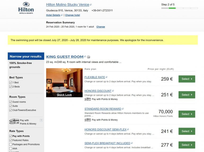The width and height of the screenshot is (204, 152).
Task: Uncheck the Pay with Points checkbox
Action: point(11,136)
